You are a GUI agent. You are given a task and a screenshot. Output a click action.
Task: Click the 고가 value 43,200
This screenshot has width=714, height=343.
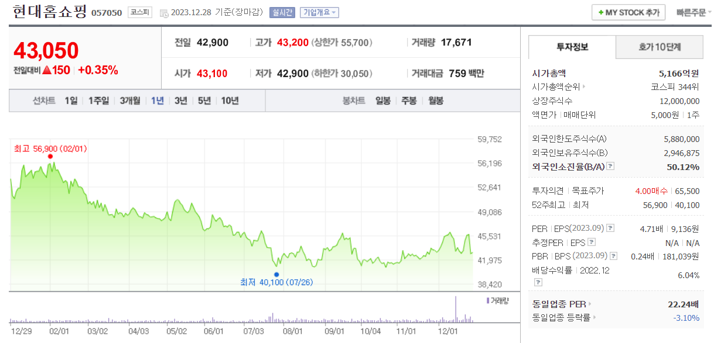[292, 42]
